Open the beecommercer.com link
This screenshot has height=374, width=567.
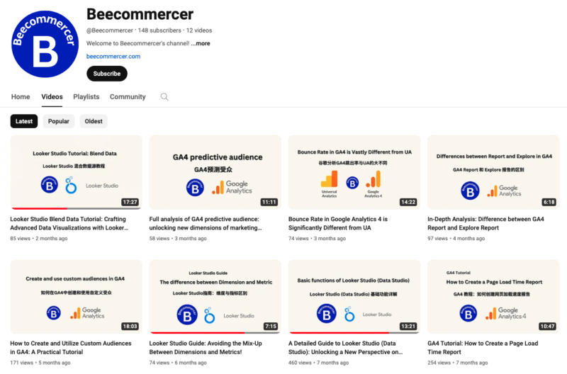[113, 56]
